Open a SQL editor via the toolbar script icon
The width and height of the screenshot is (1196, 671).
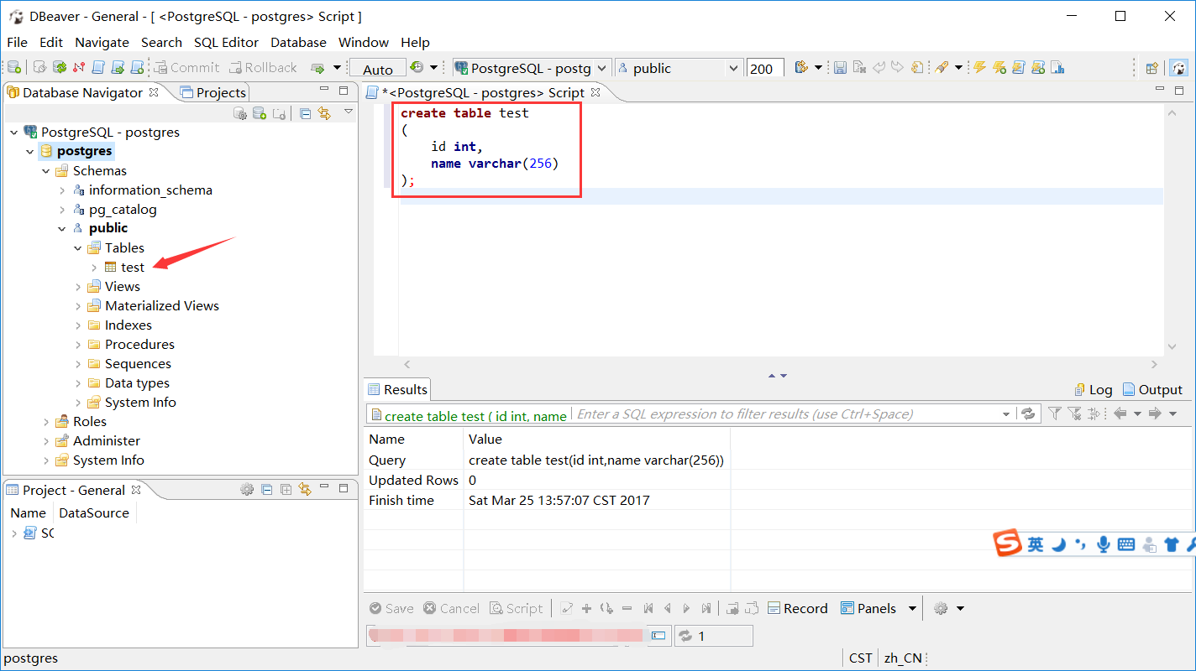(97, 67)
